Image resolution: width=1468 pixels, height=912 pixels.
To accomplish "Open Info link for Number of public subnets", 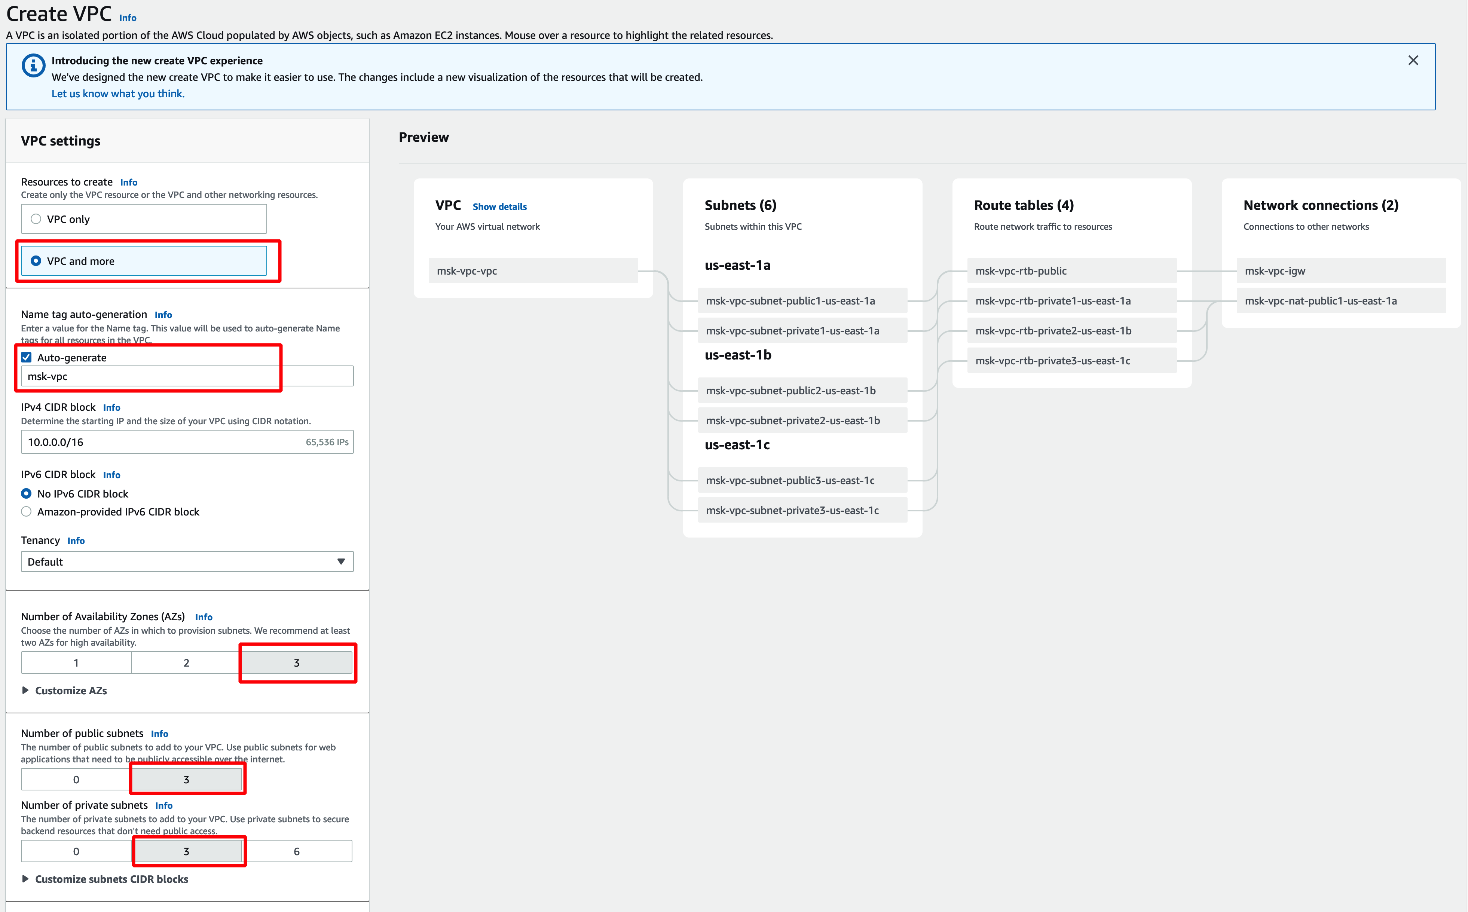I will [x=159, y=734].
